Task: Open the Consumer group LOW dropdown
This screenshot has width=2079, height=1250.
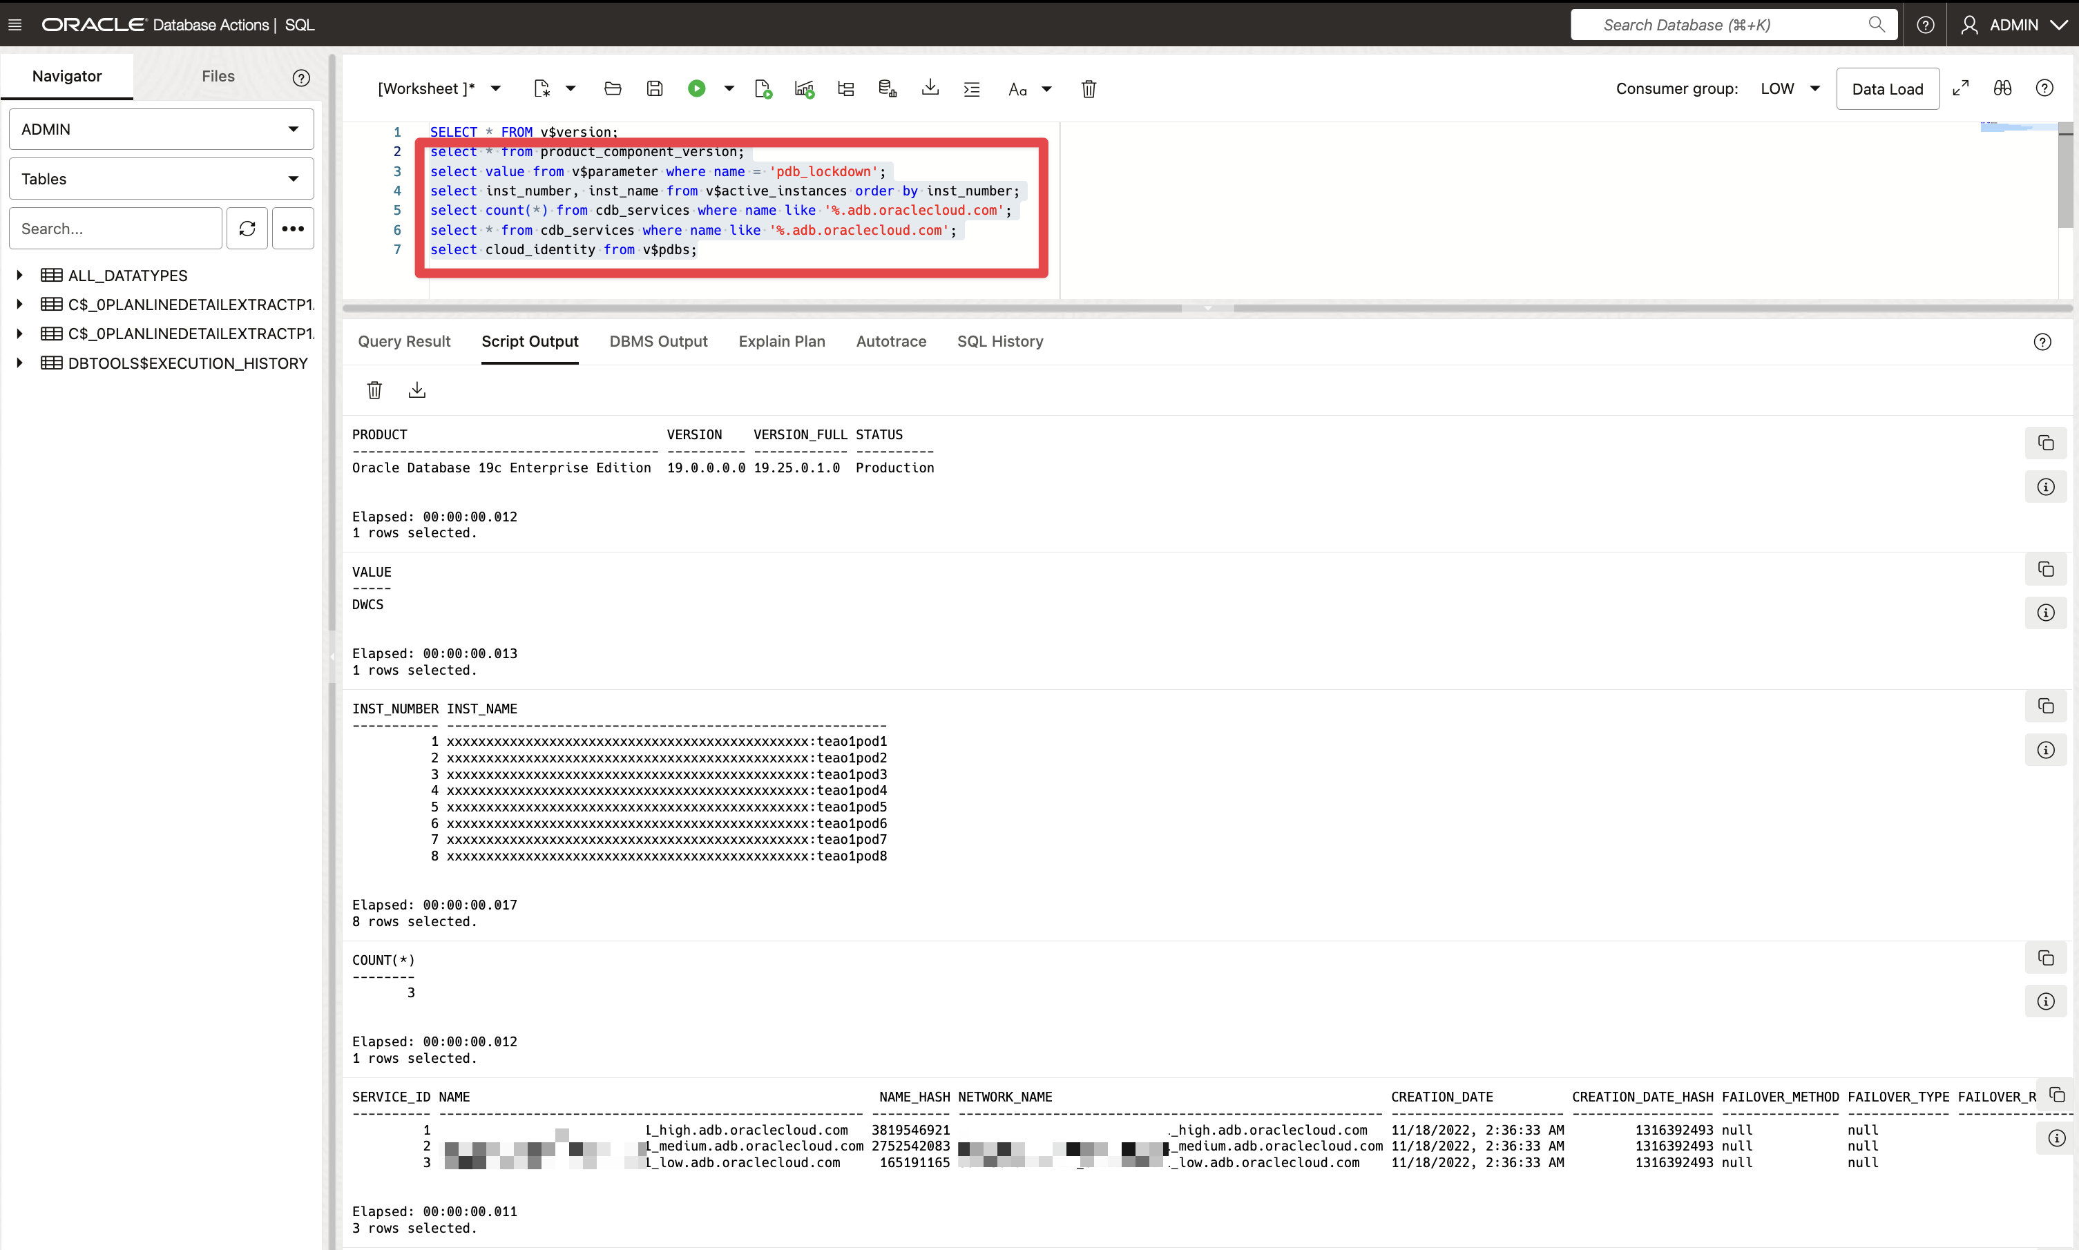Action: coord(1789,88)
